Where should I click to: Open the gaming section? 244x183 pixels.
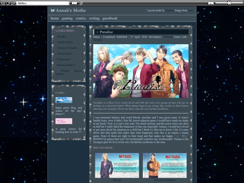67,19
